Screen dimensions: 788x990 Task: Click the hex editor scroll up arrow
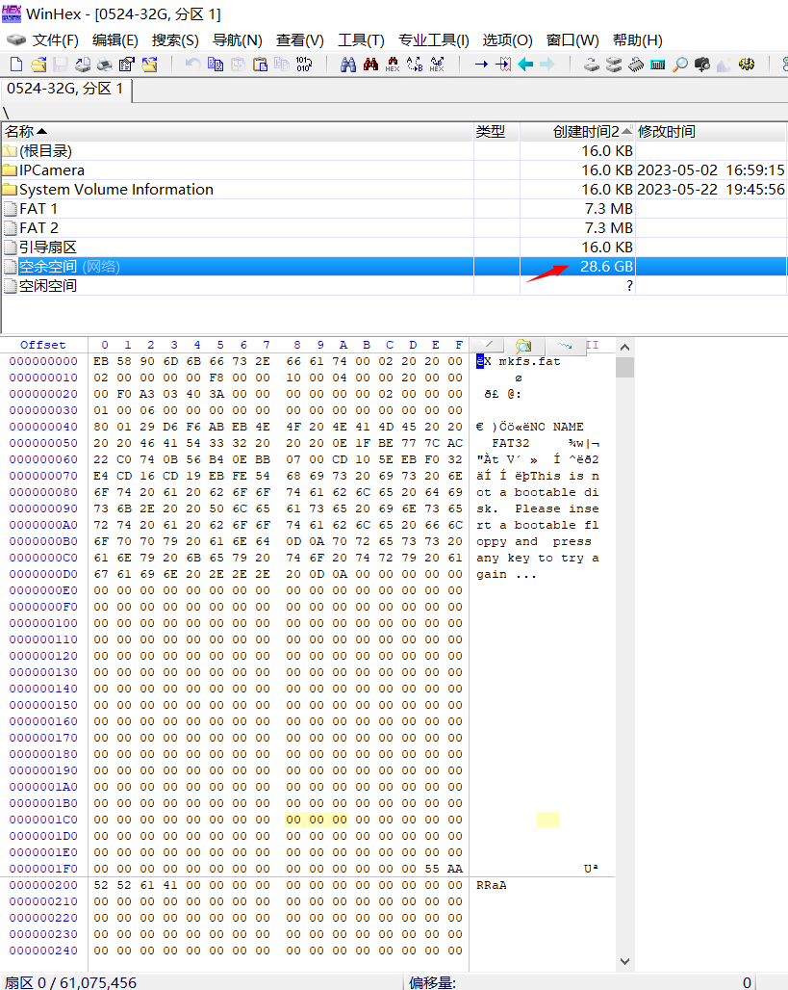pos(624,347)
